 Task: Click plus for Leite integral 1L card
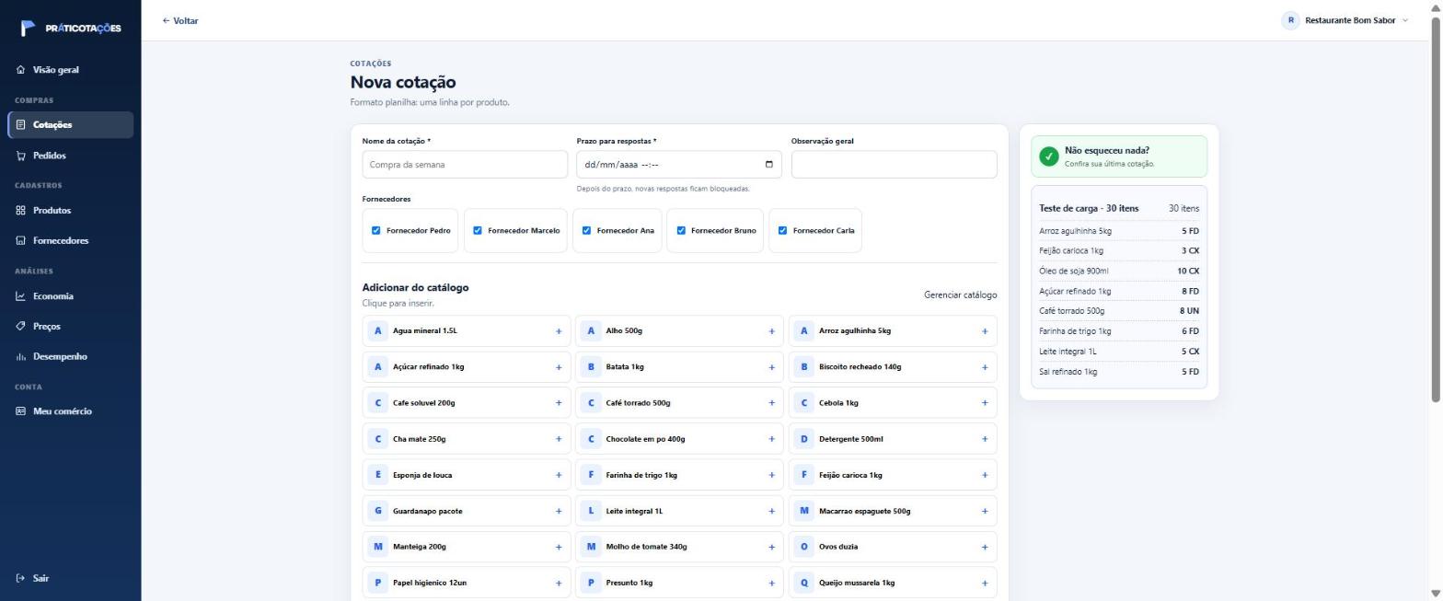click(771, 511)
